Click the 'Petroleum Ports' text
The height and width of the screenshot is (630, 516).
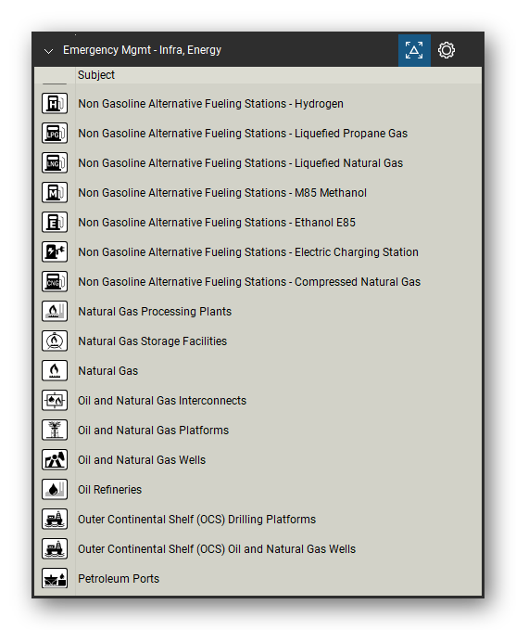click(119, 579)
